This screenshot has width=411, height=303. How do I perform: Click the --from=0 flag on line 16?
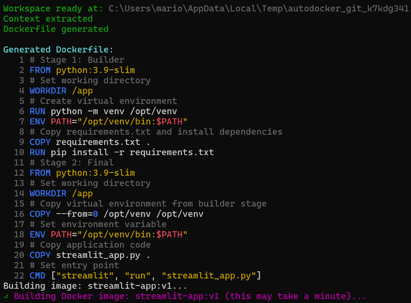[77, 214]
